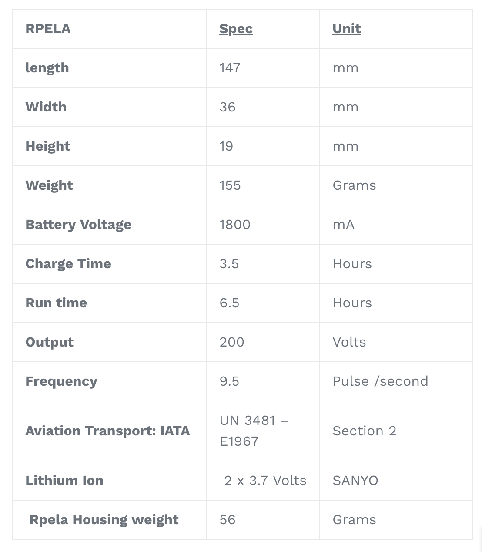Click the 147 length value
The image size is (482, 552).
[230, 68]
